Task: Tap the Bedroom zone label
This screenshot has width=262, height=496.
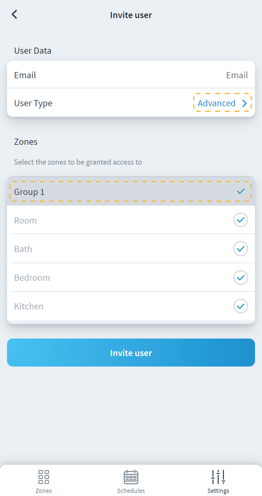Action: point(32,277)
